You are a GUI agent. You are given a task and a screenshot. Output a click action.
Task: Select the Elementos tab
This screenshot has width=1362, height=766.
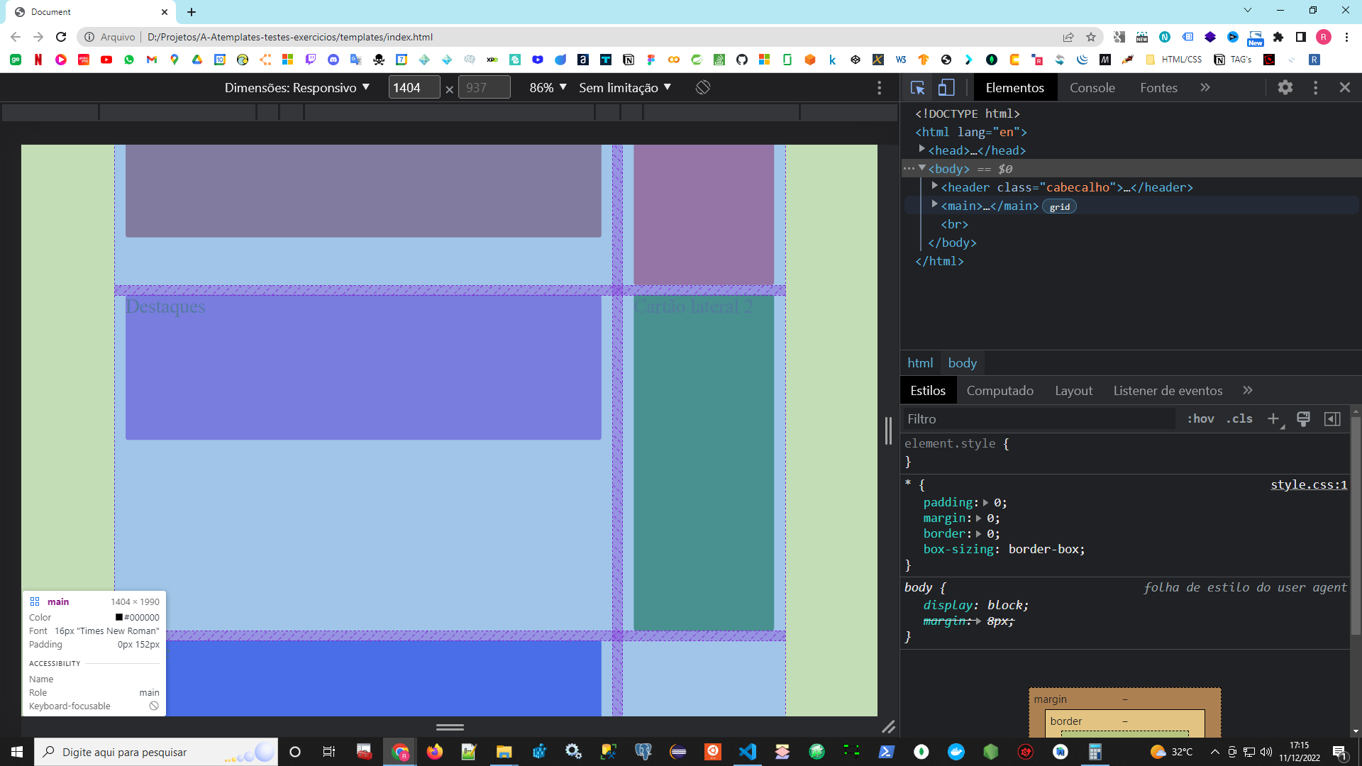pyautogui.click(x=1014, y=87)
